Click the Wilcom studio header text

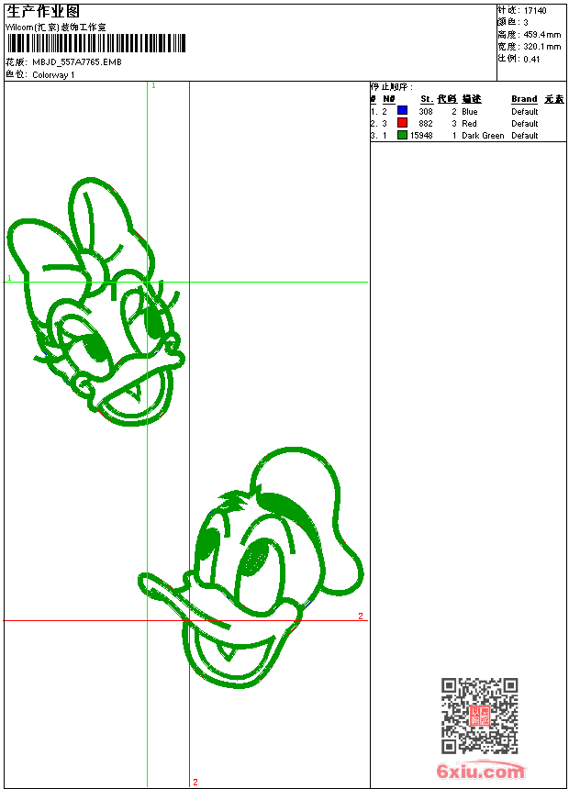55,28
